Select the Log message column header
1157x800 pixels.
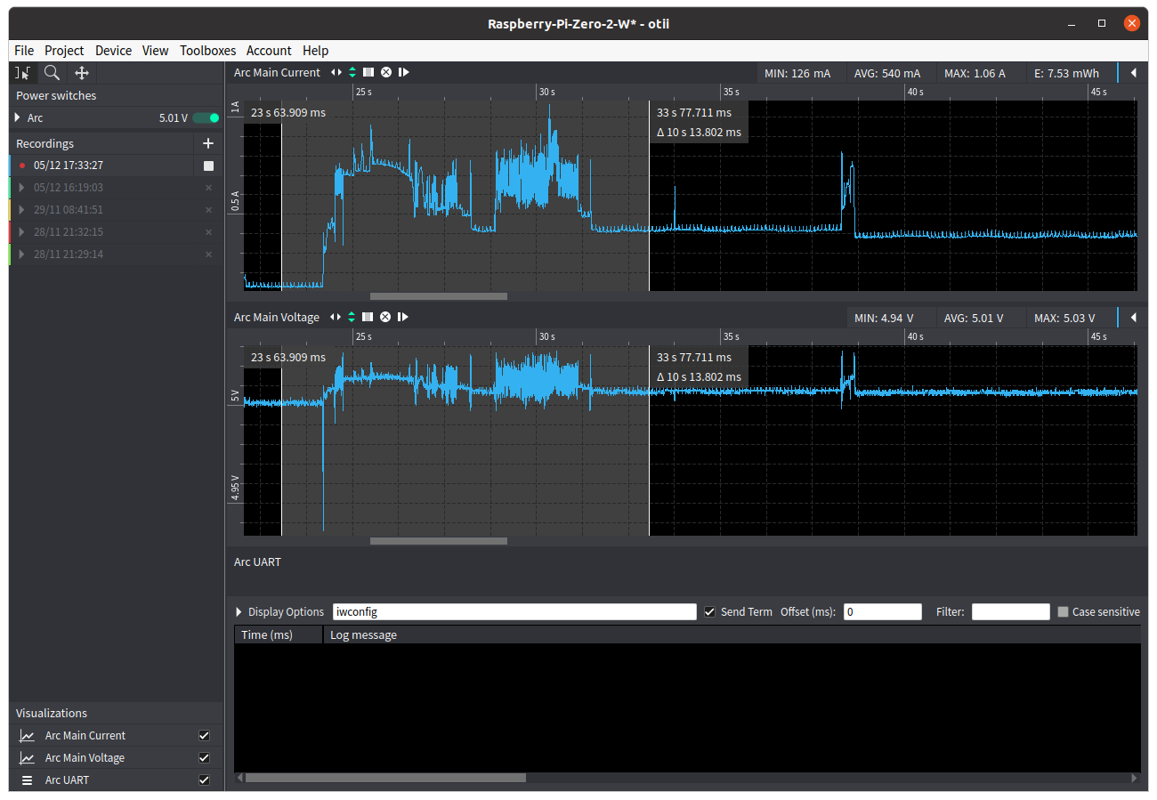pos(732,635)
